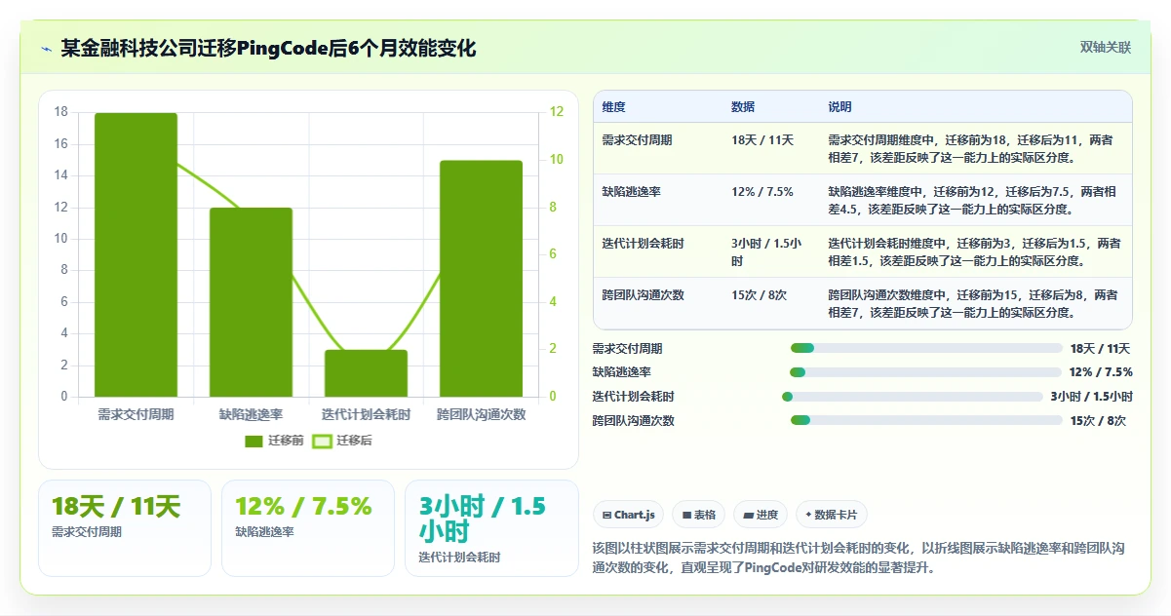Click the progress value 15次 / 8次
1171x616 pixels.
(1098, 420)
